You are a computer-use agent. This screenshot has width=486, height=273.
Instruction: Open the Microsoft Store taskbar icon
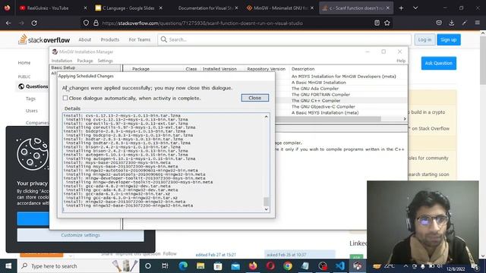coord(218,266)
